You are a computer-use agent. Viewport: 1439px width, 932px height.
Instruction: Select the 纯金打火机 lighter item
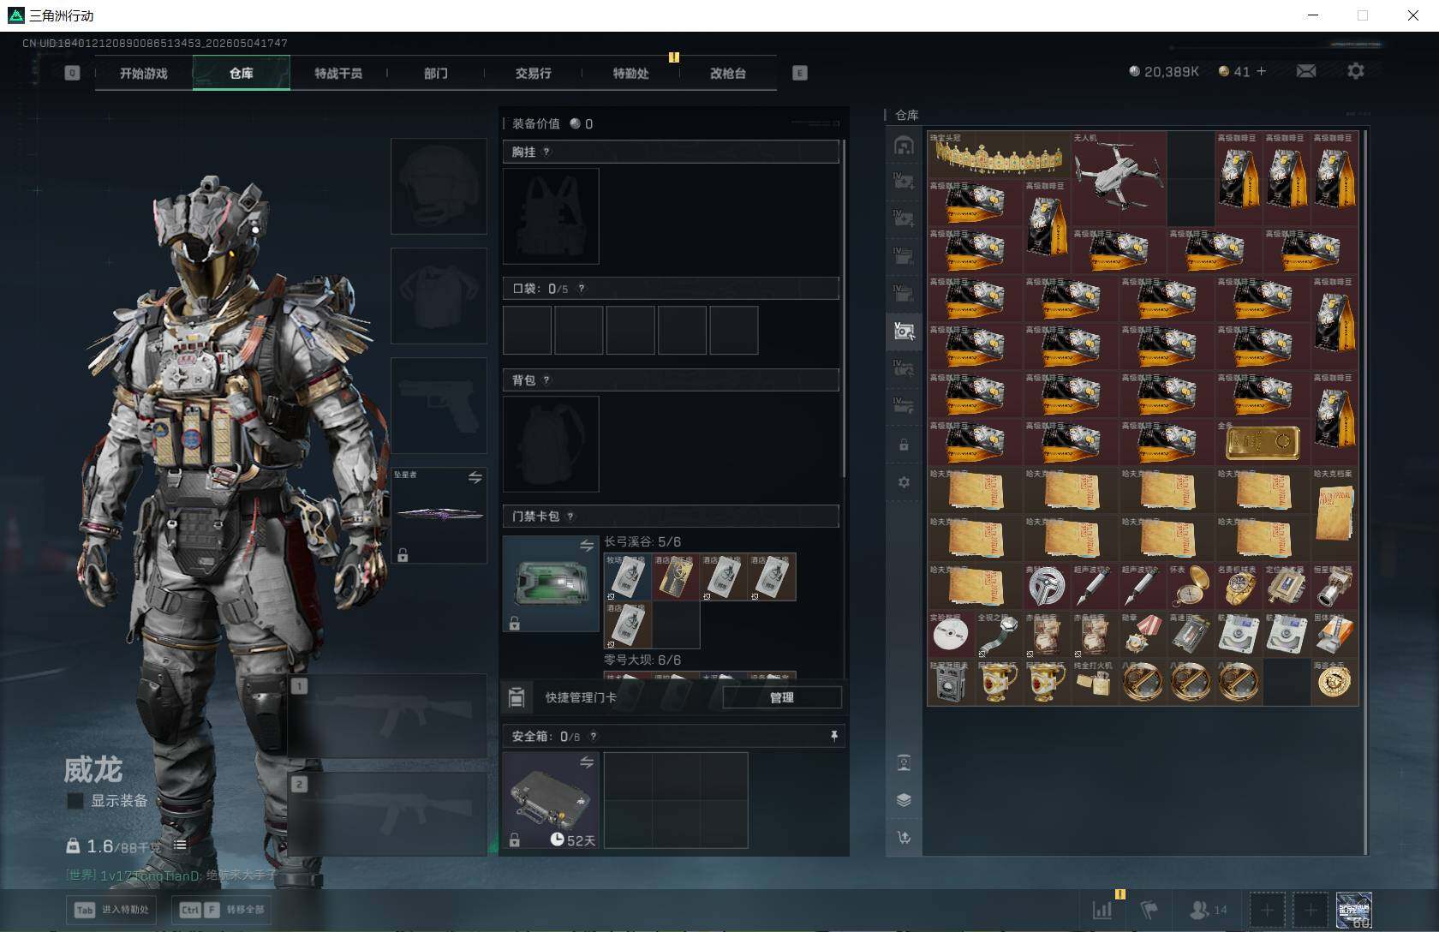(1095, 683)
